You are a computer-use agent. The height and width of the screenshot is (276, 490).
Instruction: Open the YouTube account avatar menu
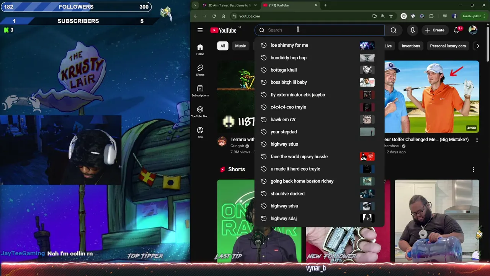coord(473,30)
